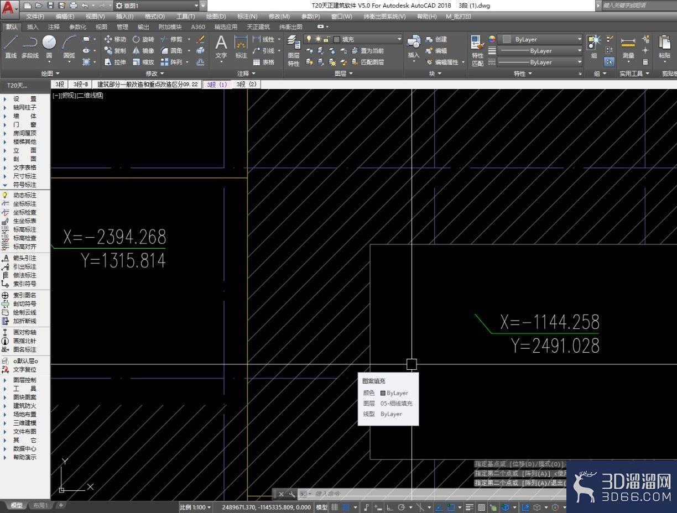The image size is (677, 513).
Task: Expand the 修改 panel flyout
Action: (x=154, y=74)
